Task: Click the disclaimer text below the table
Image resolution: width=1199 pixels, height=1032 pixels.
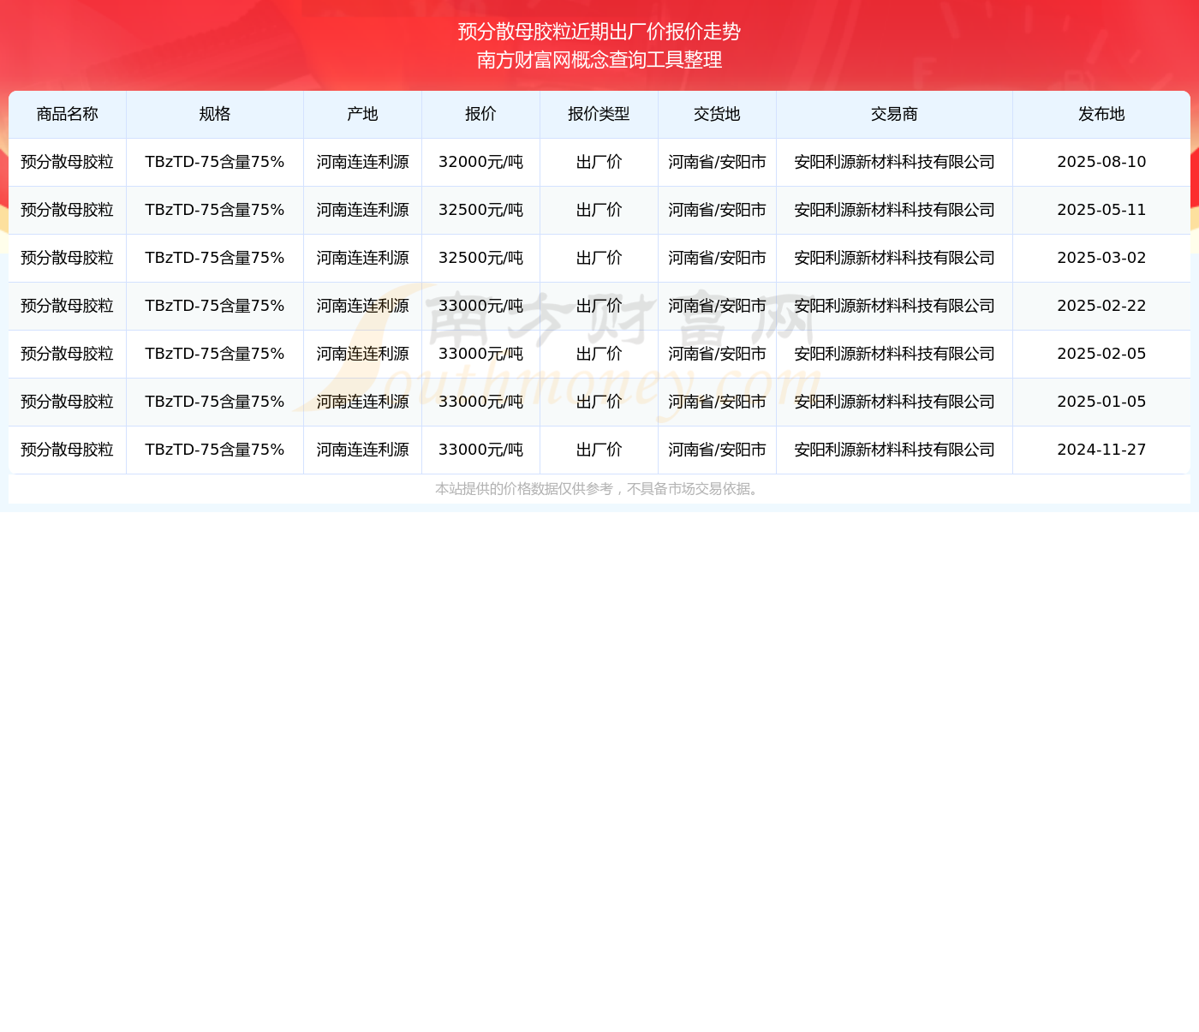Action: (598, 489)
